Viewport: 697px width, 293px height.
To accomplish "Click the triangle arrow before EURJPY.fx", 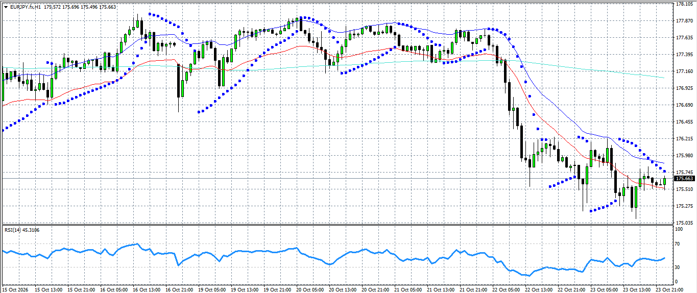I will click(x=6, y=7).
